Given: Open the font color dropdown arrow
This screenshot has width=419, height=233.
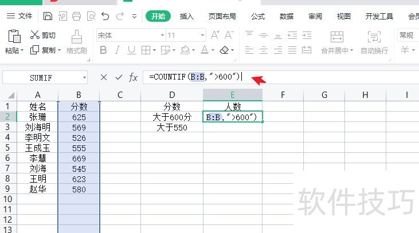Looking at the screenshot, I should tap(213, 50).
